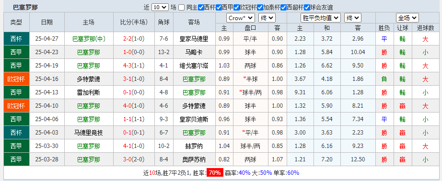Click the 巴塞罗那(中) home team link on 25-04-27
The height and width of the screenshot is (181, 442).
coord(89,39)
